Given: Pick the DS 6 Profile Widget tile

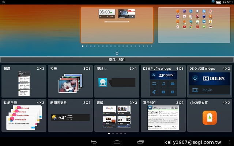Looking at the screenshot, I should tap(163, 81).
